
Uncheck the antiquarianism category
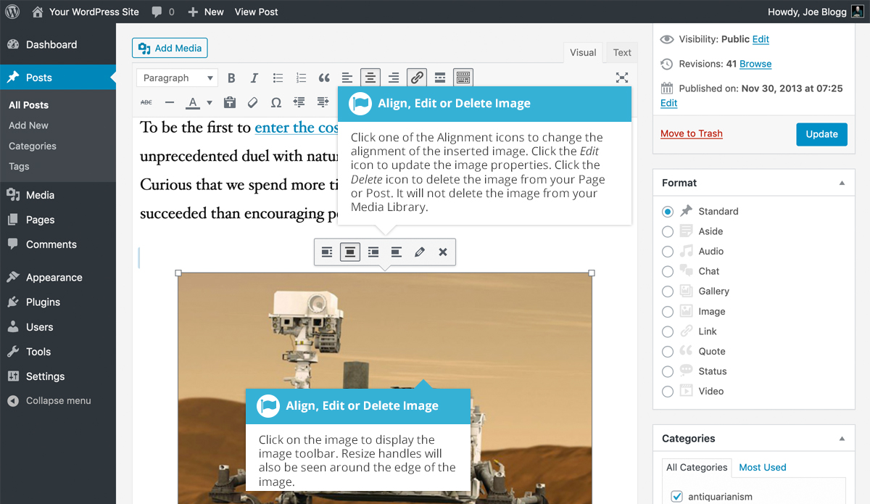tap(676, 497)
